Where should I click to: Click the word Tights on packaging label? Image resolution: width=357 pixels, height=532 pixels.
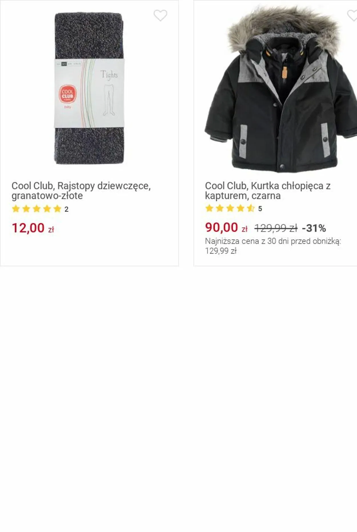pos(109,75)
